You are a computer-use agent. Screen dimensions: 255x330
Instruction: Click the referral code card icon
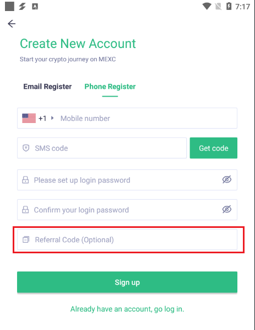click(x=26, y=239)
